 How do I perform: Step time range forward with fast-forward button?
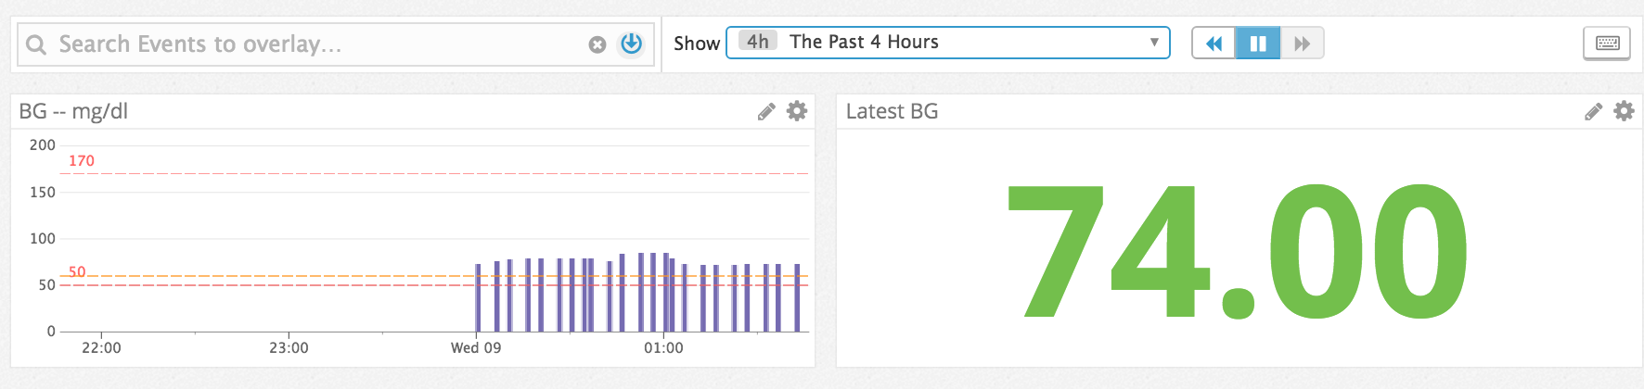[x=1302, y=43]
